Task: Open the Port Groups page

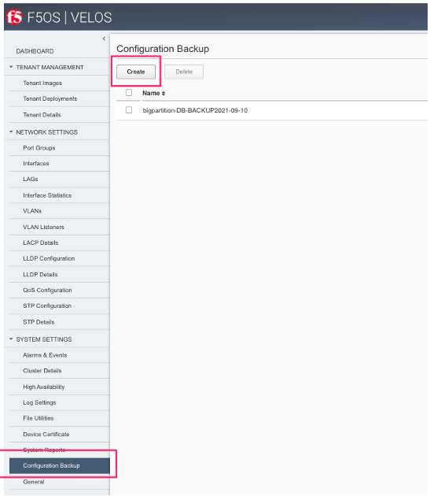Action: (x=39, y=148)
